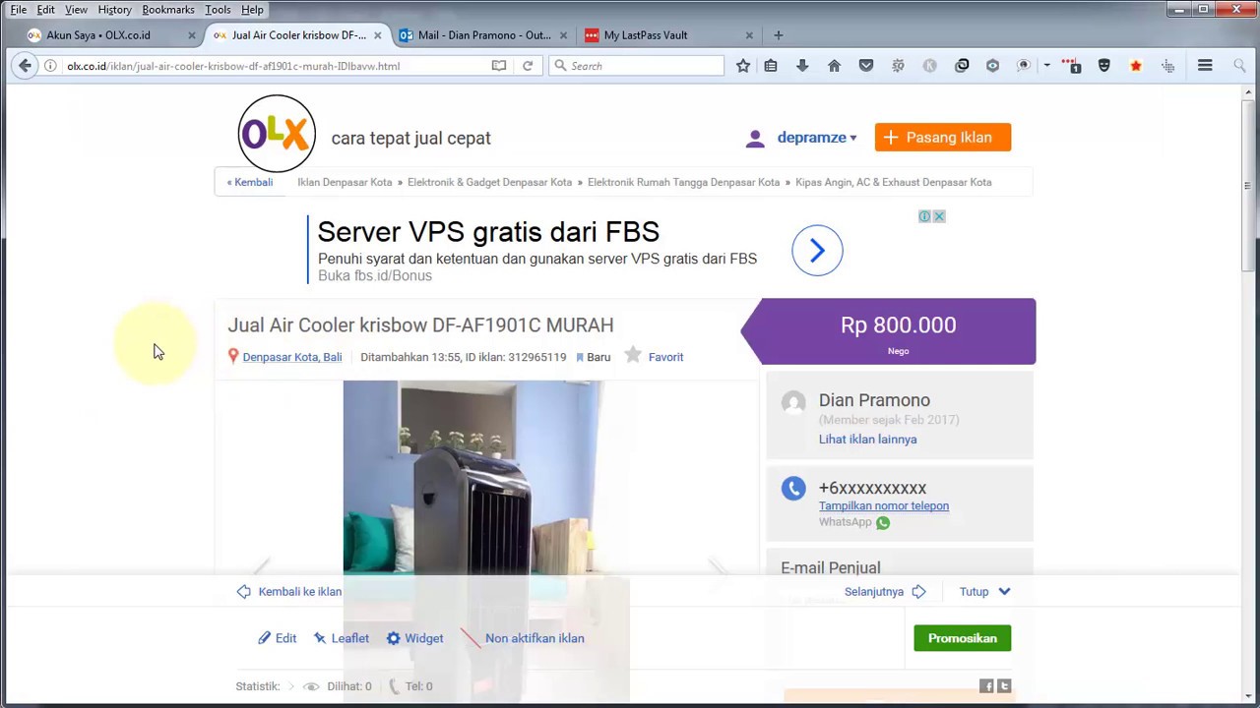Open the Tools menu
This screenshot has height=708, width=1260.
tap(218, 10)
